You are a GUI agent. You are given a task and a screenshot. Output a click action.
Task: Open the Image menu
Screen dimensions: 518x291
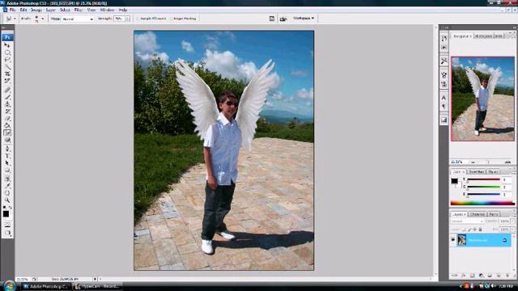tap(36, 11)
